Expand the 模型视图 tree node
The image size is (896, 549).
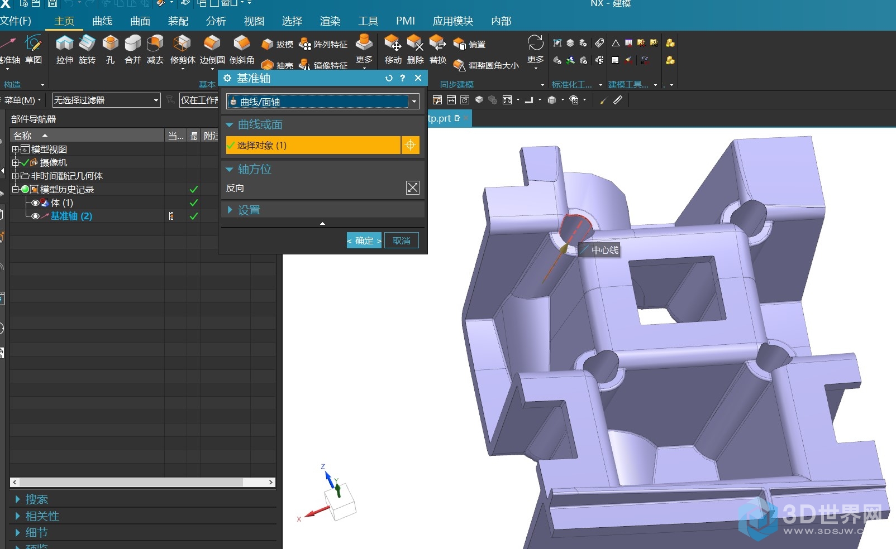tap(15, 149)
